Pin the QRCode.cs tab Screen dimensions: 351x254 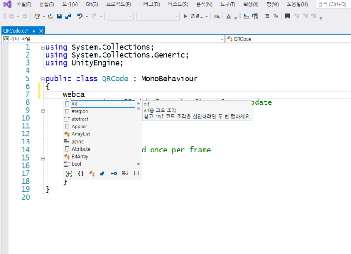34,31
